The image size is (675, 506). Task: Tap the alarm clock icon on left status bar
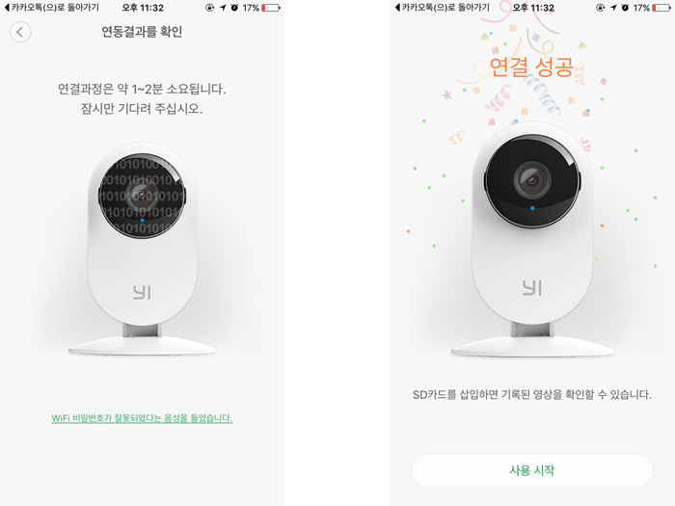pos(234,8)
